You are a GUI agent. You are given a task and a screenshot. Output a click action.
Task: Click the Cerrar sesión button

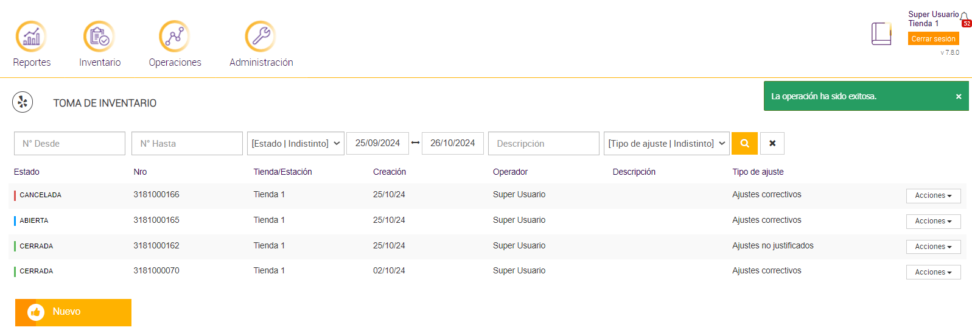[933, 39]
